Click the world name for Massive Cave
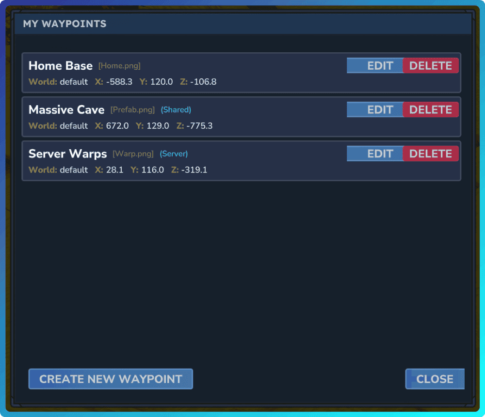Screen dimensions: 485x417 coord(74,126)
